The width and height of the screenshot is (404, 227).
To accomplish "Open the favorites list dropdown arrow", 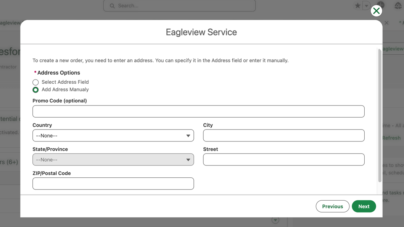I will click(x=366, y=6).
